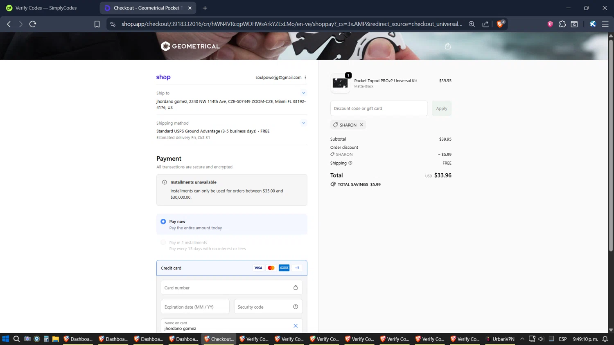Click the browser forward arrow
The image size is (614, 345).
click(20, 24)
